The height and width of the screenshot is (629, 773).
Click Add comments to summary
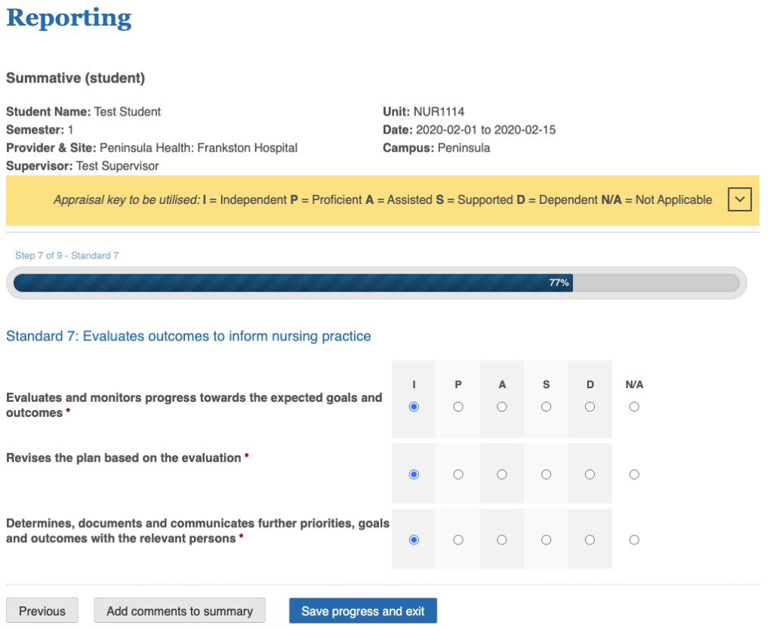tap(180, 611)
